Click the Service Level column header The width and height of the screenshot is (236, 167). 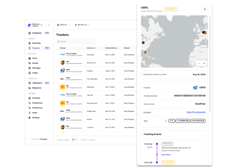pos(91,48)
